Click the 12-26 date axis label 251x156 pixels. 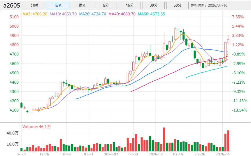(44, 154)
